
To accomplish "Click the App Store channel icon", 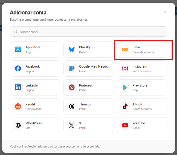I will click(x=18, y=49).
